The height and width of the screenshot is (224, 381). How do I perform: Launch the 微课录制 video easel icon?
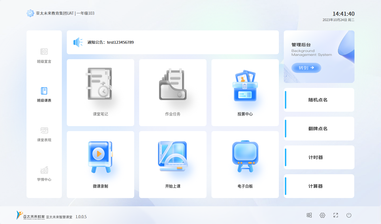100,157
